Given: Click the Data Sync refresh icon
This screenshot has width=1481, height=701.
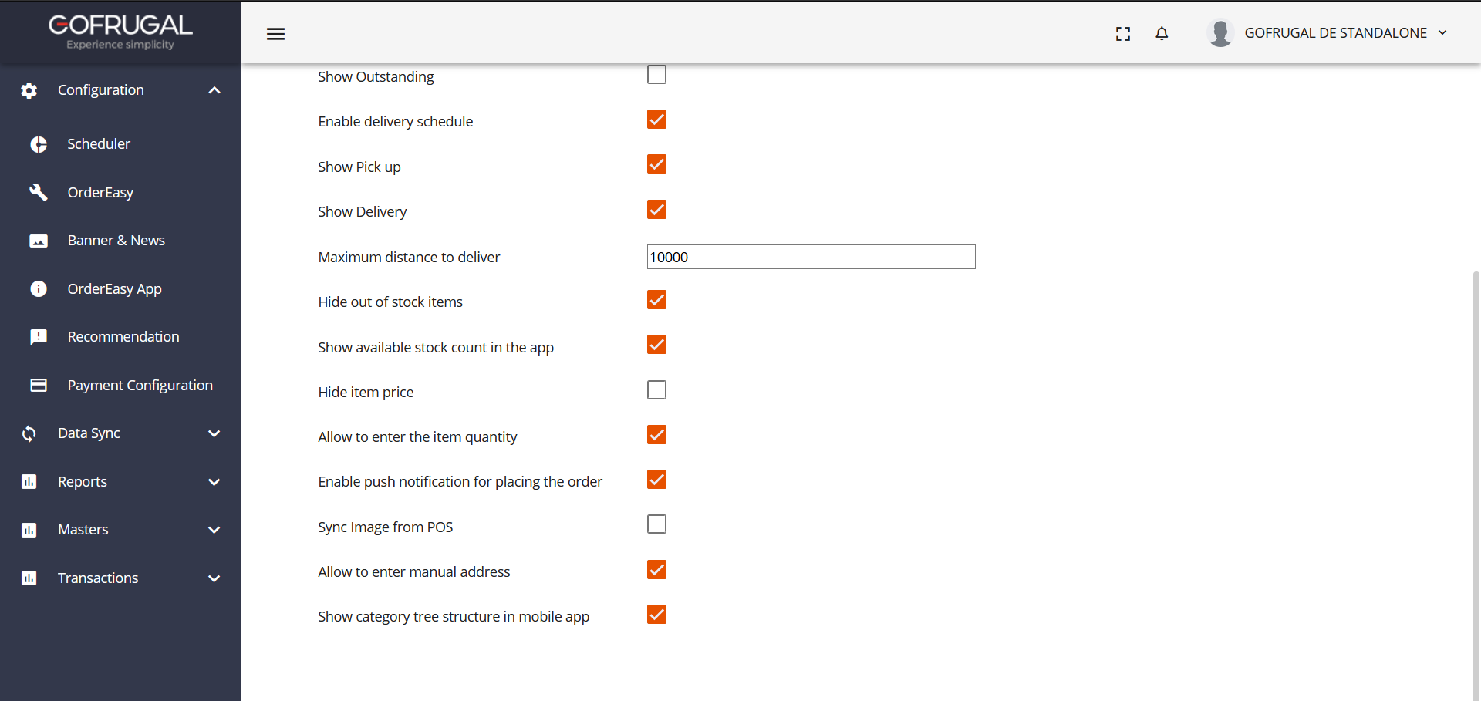Looking at the screenshot, I should click(x=29, y=433).
